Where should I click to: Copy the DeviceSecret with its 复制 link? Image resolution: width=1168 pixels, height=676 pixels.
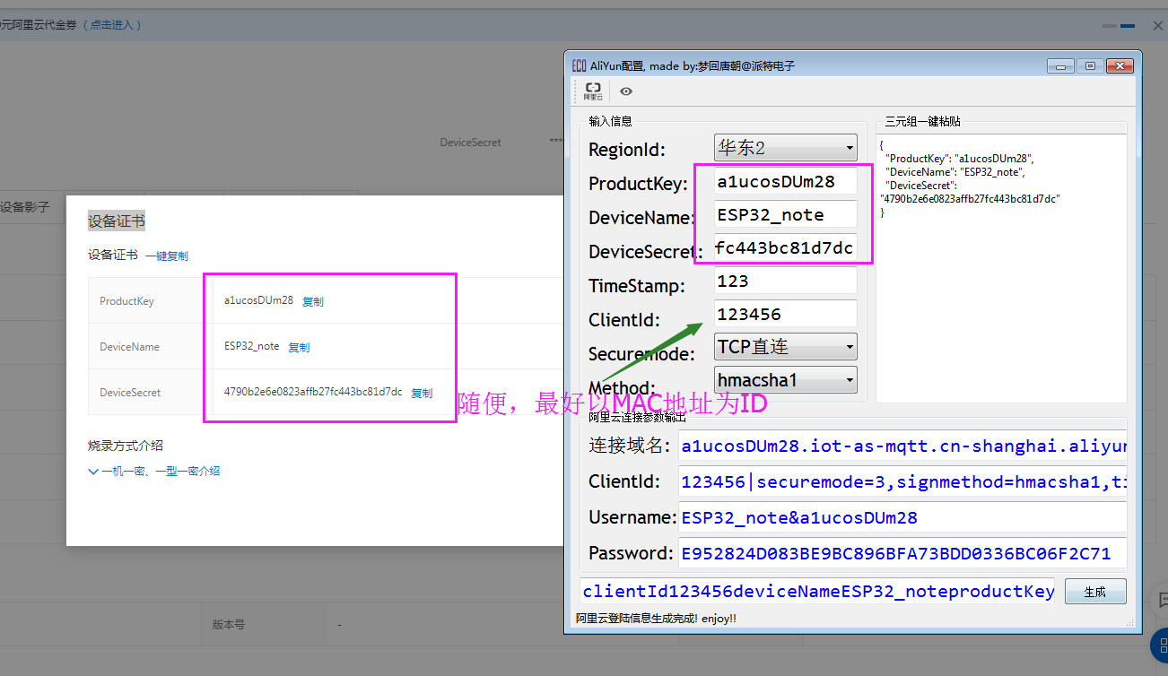[422, 393]
